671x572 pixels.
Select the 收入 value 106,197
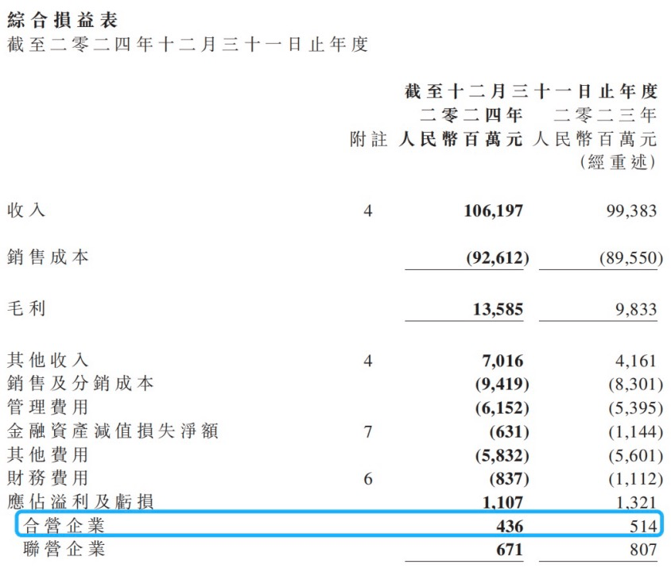tap(493, 211)
